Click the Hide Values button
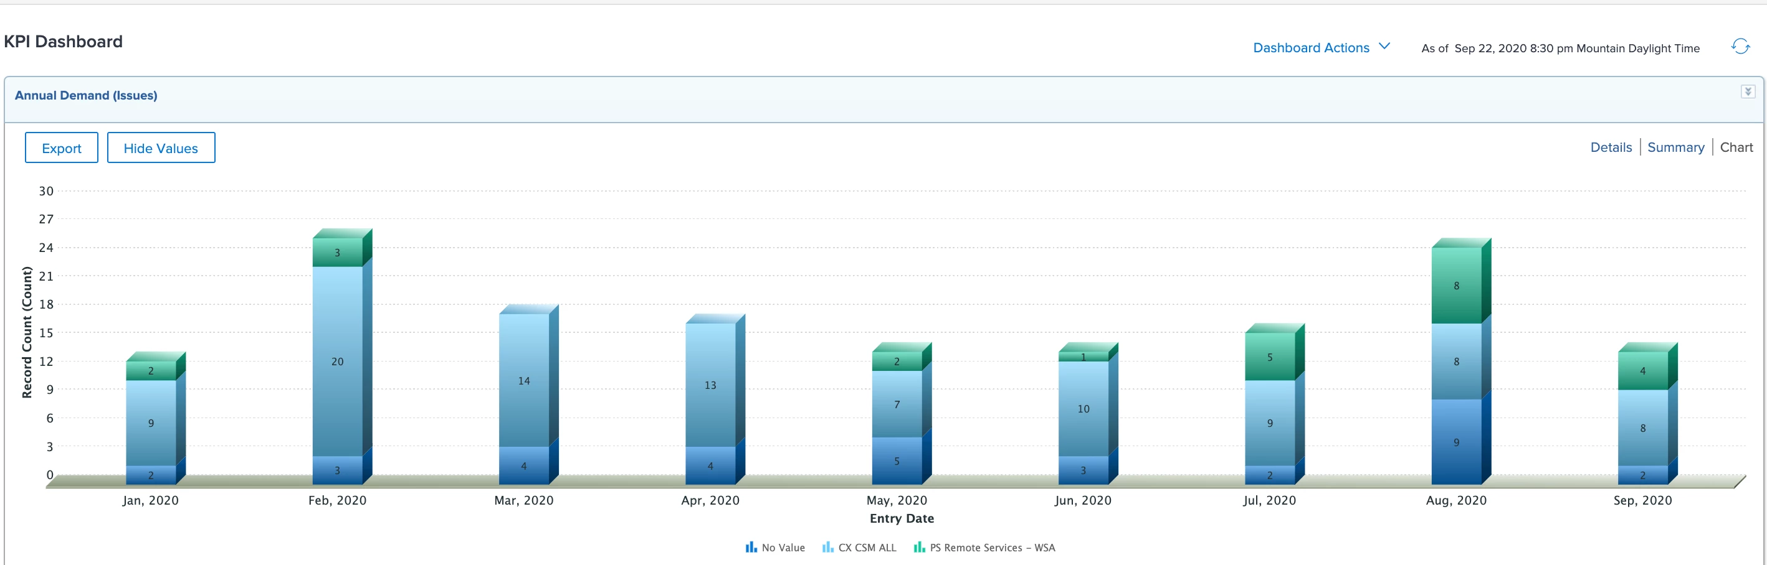The width and height of the screenshot is (1767, 565). pos(161,148)
